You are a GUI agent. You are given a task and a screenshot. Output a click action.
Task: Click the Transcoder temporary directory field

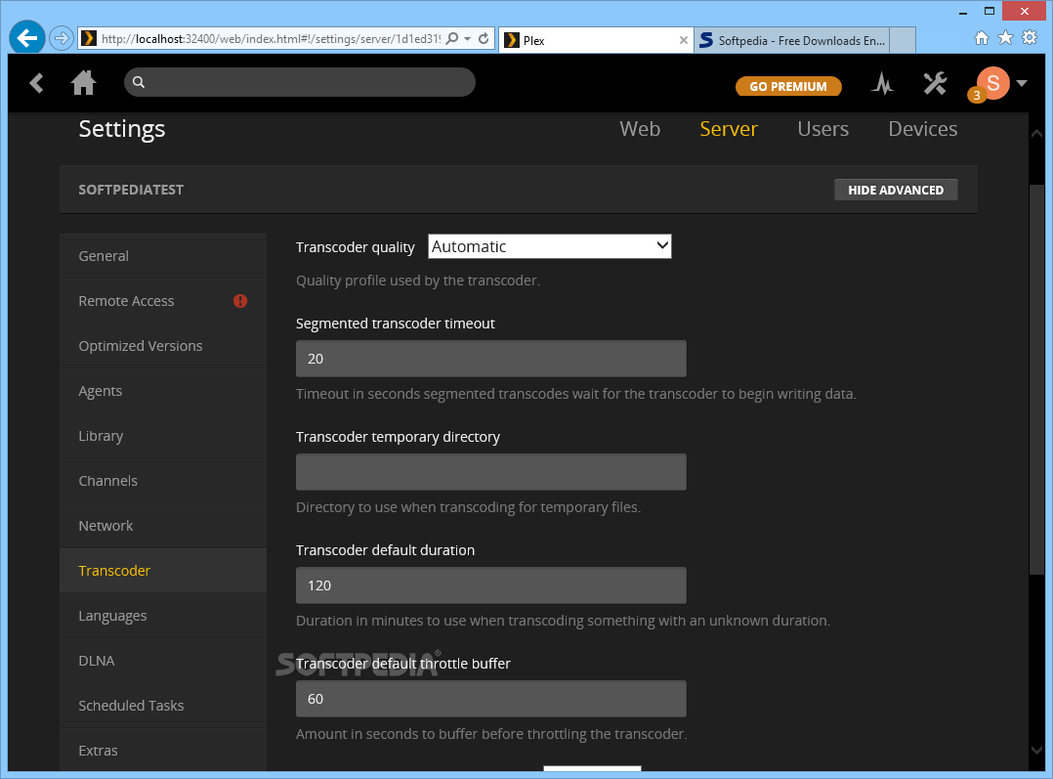[491, 472]
